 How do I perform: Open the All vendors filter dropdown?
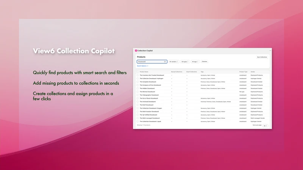tap(173, 62)
